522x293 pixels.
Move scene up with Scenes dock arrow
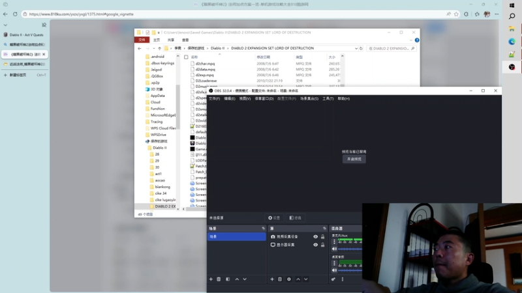[237, 279]
